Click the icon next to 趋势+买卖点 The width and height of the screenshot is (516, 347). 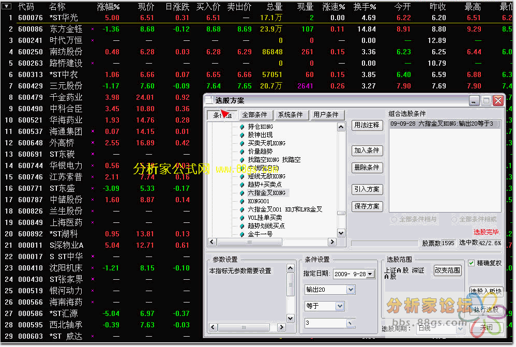pos(242,185)
